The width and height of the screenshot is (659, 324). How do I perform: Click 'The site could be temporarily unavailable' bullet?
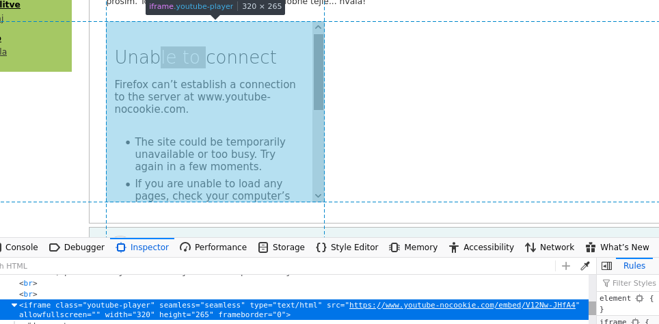[x=210, y=154]
